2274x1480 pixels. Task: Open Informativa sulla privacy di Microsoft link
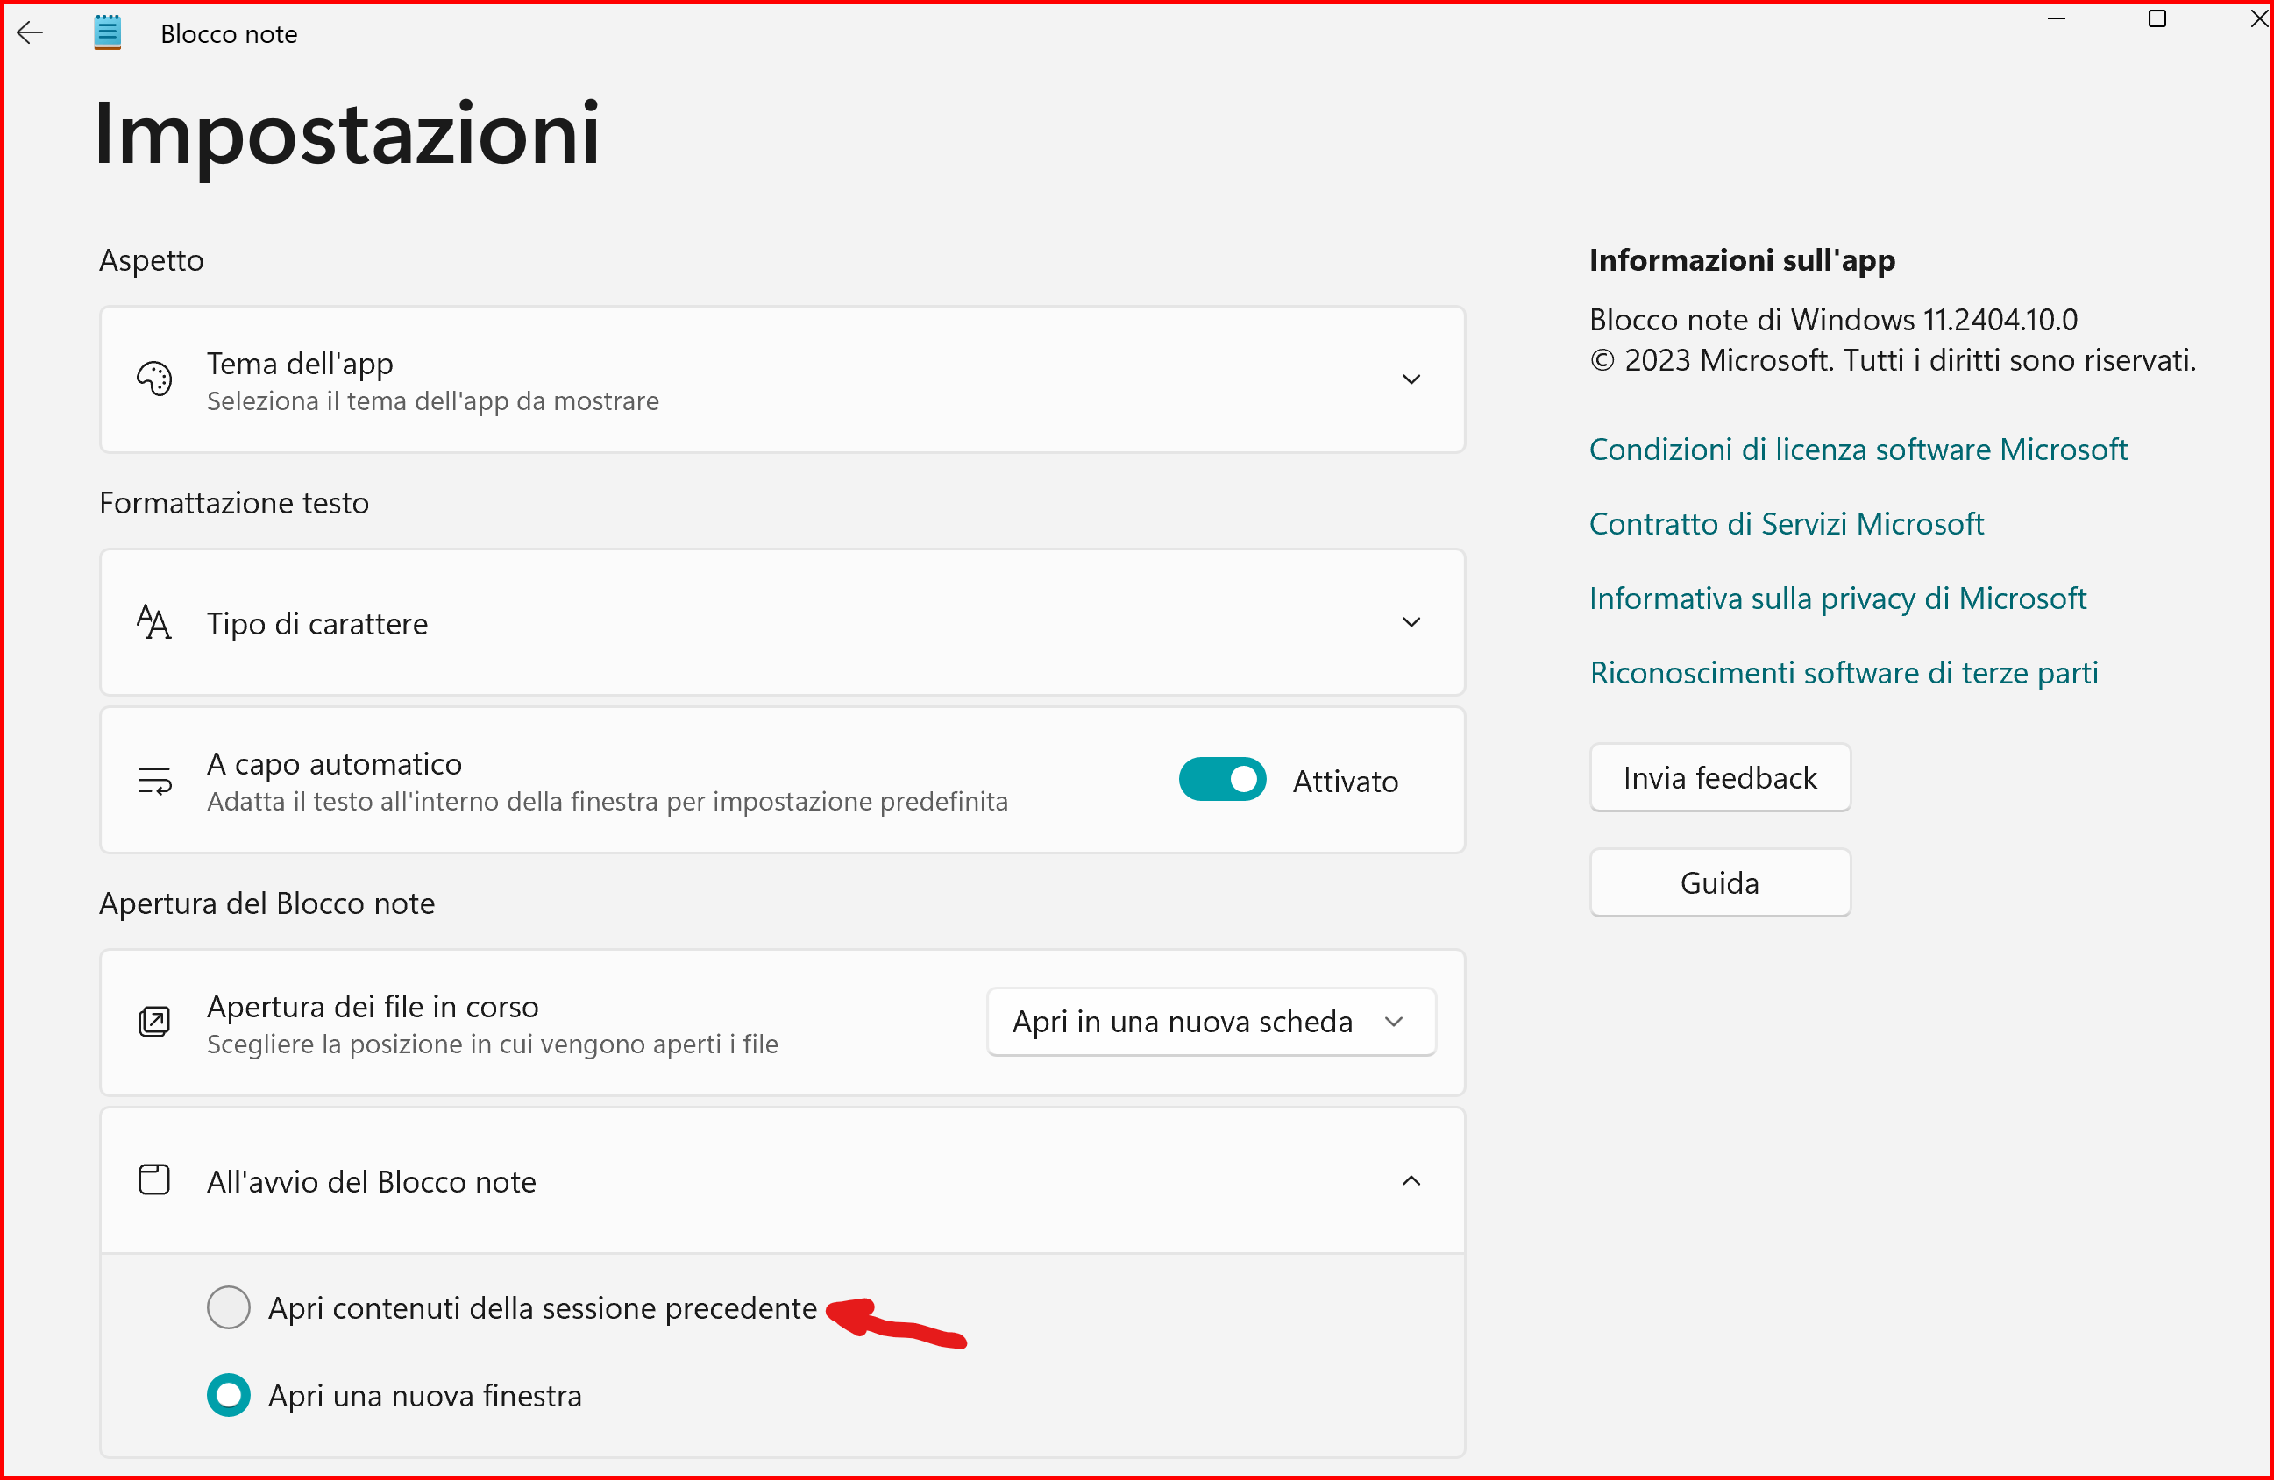tap(1837, 598)
